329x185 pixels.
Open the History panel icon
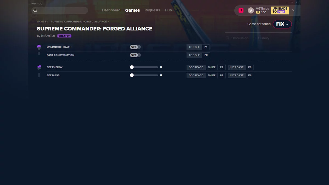[x=254, y=38]
